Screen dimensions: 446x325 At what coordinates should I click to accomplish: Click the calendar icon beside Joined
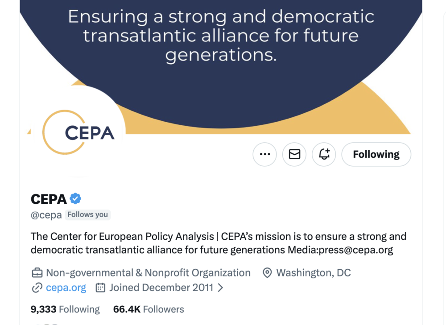coord(101,288)
